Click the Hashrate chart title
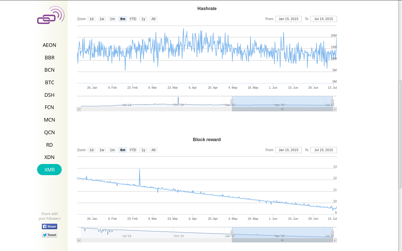The height and width of the screenshot is (251, 402). coord(207,9)
